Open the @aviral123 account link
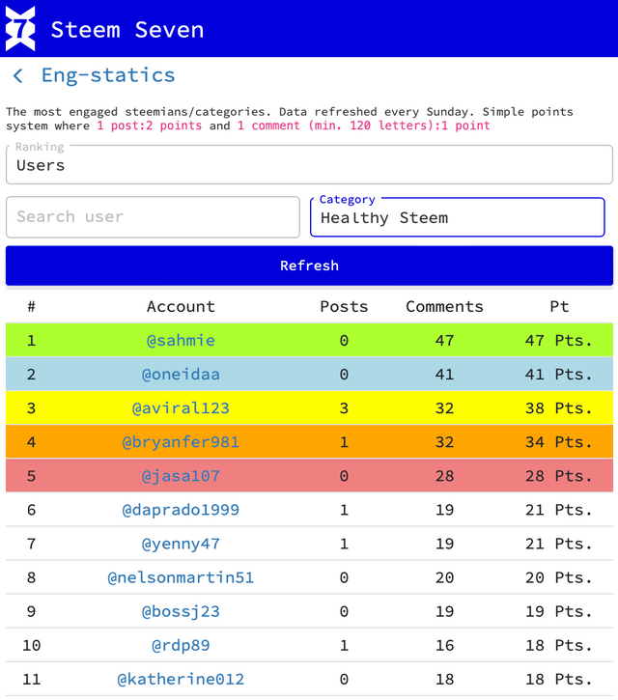 point(181,408)
